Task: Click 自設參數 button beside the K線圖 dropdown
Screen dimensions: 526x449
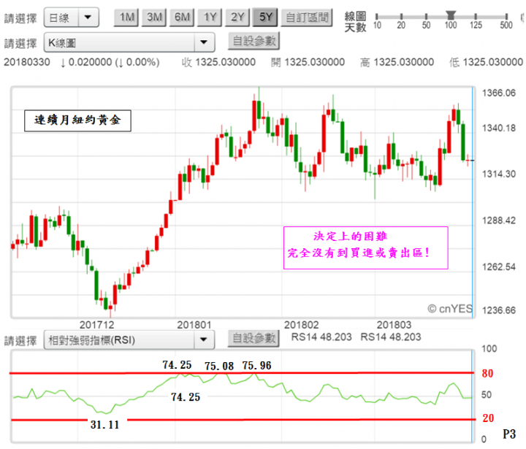Action: coord(254,41)
